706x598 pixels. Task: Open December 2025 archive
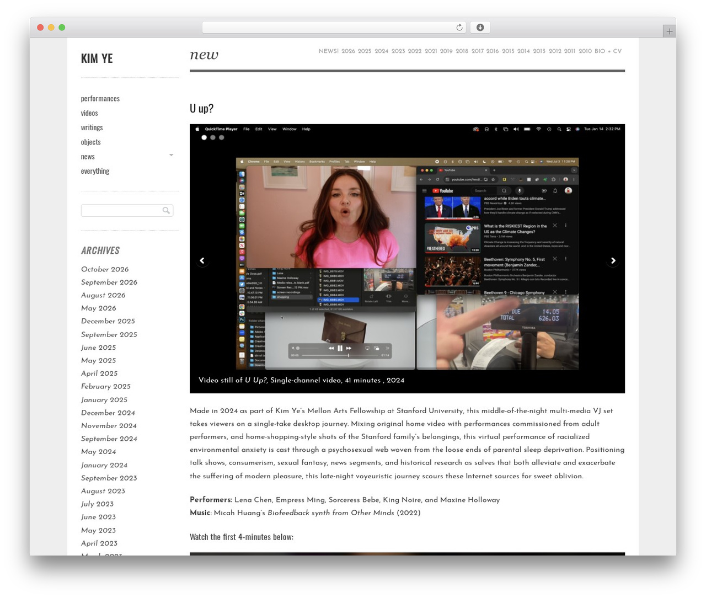(108, 322)
